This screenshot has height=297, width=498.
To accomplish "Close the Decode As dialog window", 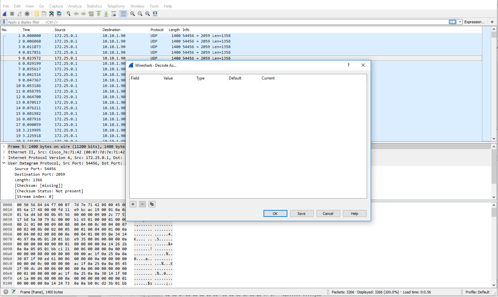I will 363,65.
